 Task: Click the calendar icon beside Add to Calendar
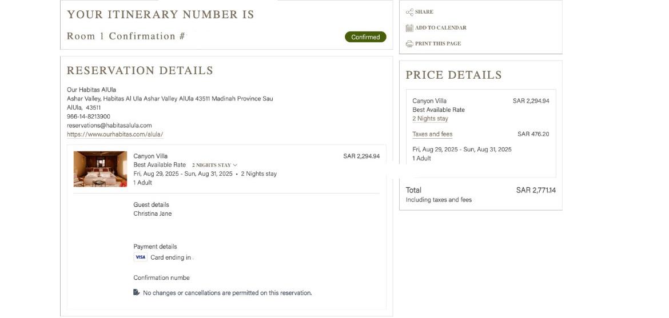(409, 28)
